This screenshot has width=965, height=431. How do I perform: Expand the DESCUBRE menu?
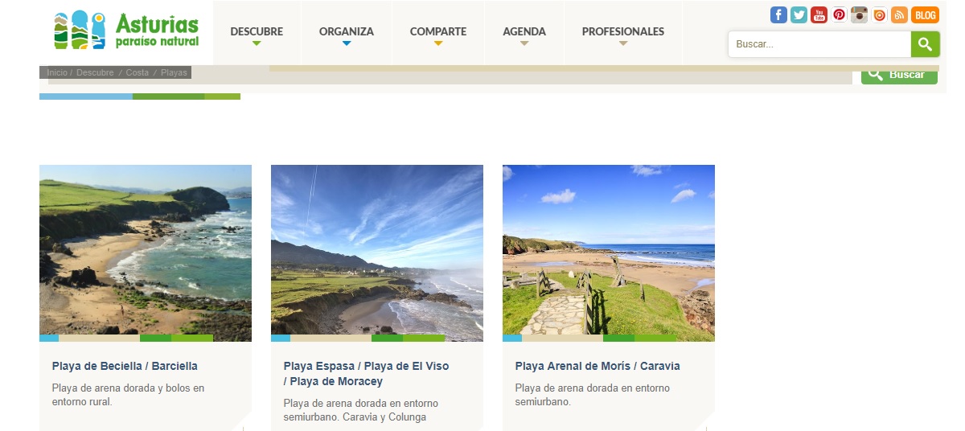257,32
